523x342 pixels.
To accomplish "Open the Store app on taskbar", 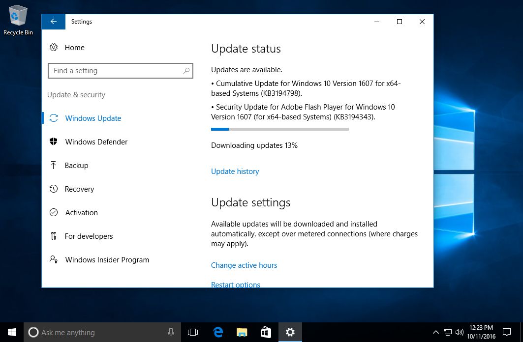I will coord(266,332).
